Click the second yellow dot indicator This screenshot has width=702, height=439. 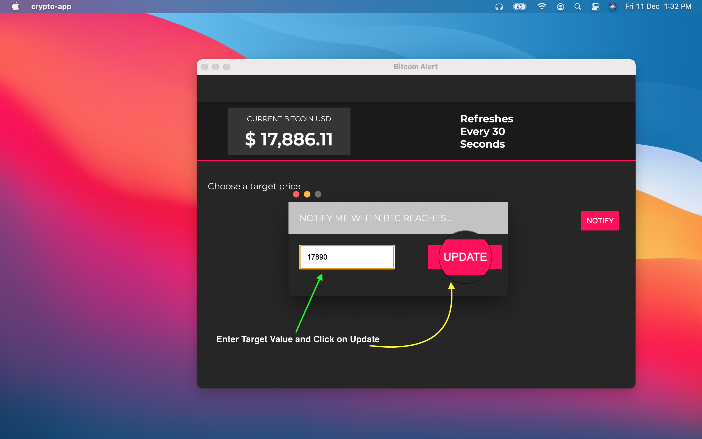(307, 194)
